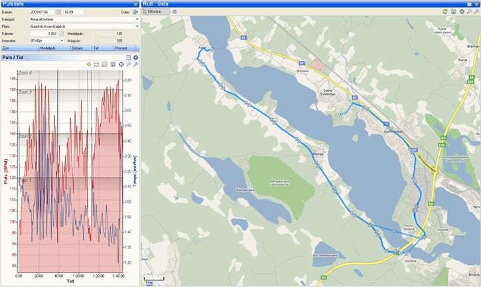This screenshot has height=287, width=481.
Task: Click the Utforska button in map toolbar
Action: coord(156,12)
